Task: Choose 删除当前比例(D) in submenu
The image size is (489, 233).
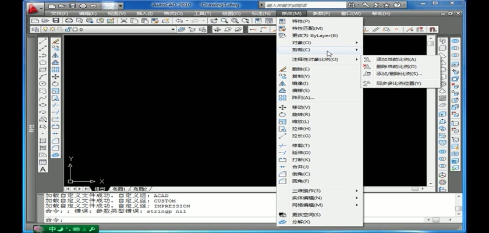Action: [401, 66]
